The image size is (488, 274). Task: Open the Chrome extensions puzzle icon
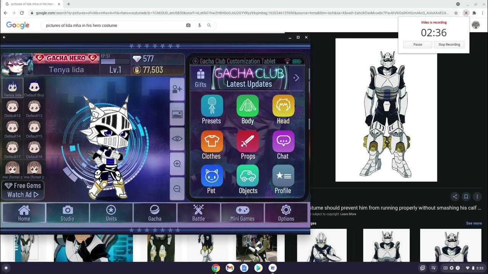[474, 13]
